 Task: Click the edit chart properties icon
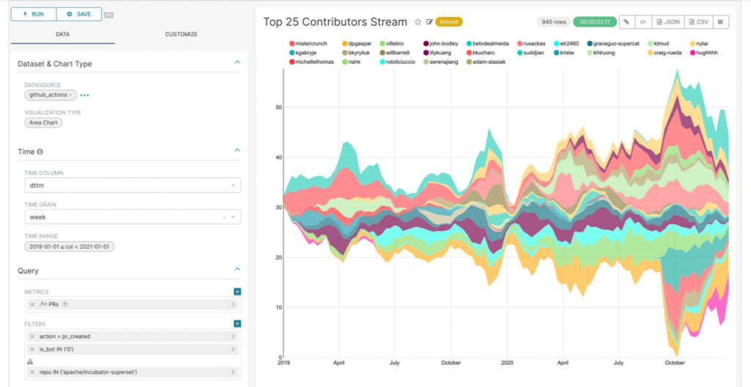tap(429, 22)
